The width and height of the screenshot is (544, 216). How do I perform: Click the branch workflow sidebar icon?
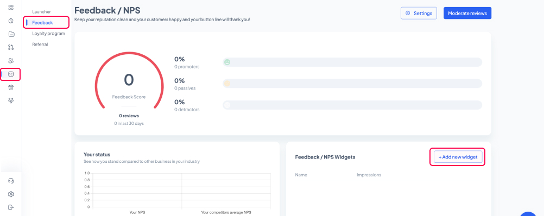point(11,47)
